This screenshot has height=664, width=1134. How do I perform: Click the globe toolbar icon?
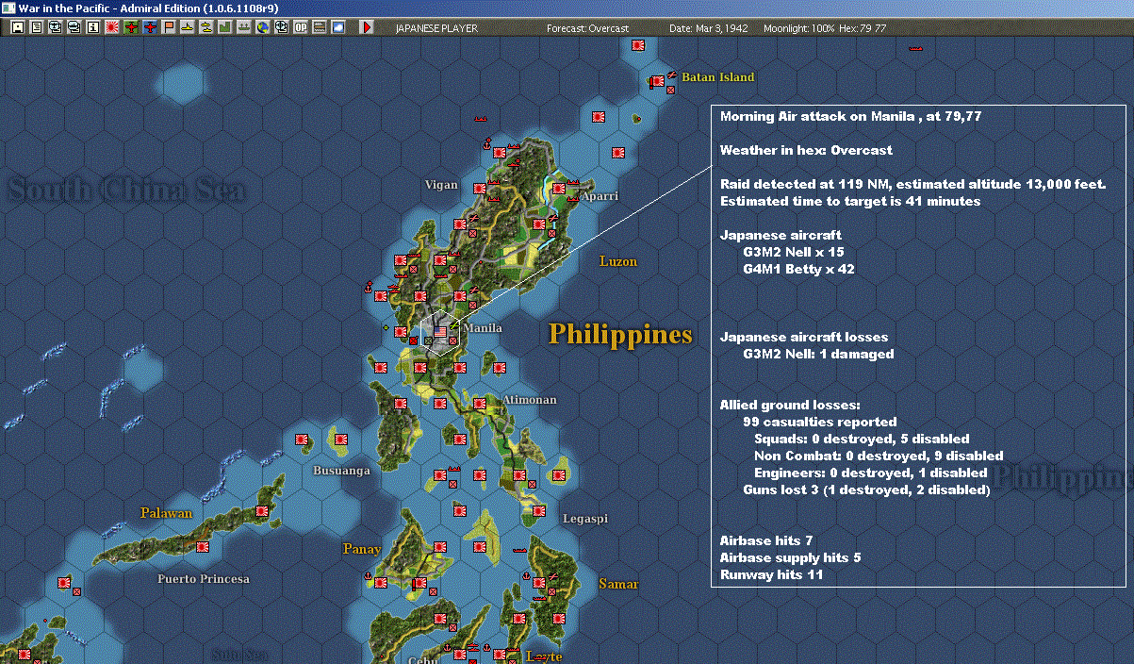tap(263, 27)
